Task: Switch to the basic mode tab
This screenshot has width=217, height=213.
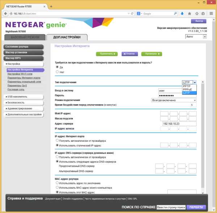Action: pyautogui.click(x=25, y=37)
